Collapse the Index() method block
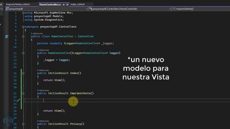The height and width of the screenshot is (129, 230). pos(23,73)
